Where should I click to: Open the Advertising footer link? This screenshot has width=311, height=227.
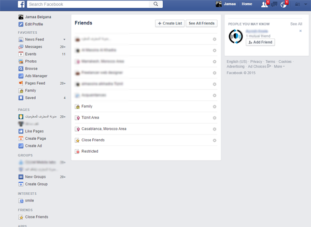pos(235,66)
